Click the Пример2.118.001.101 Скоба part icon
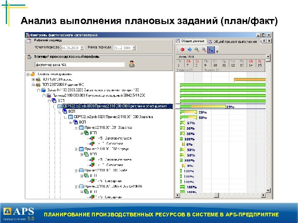298x223 pixels. 81,171
